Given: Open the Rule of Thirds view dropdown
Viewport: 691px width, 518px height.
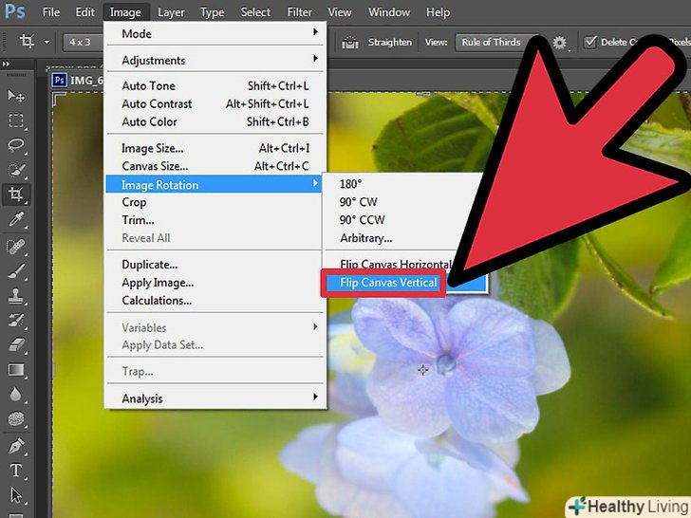Looking at the screenshot, I should point(497,43).
